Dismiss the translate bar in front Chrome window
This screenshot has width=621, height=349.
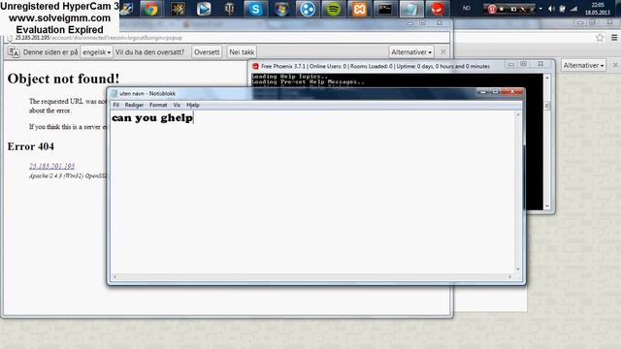[x=443, y=51]
